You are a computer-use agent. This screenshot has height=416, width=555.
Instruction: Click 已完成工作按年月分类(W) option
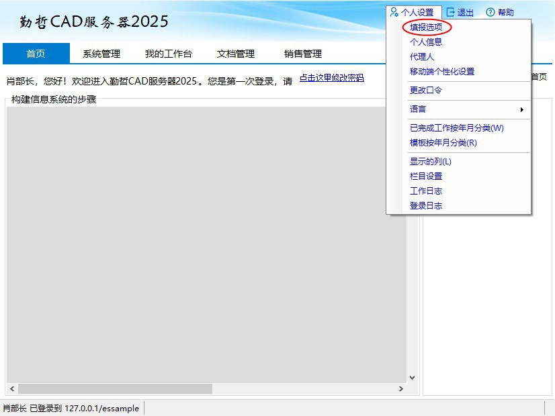pyautogui.click(x=457, y=128)
